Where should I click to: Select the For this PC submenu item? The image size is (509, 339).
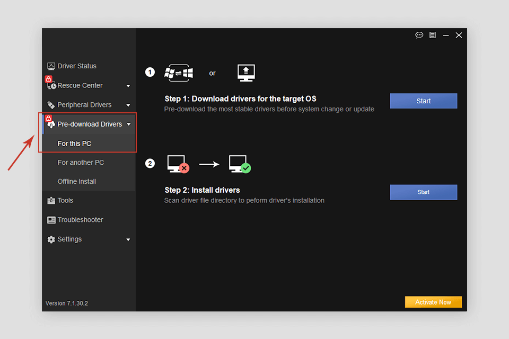74,144
